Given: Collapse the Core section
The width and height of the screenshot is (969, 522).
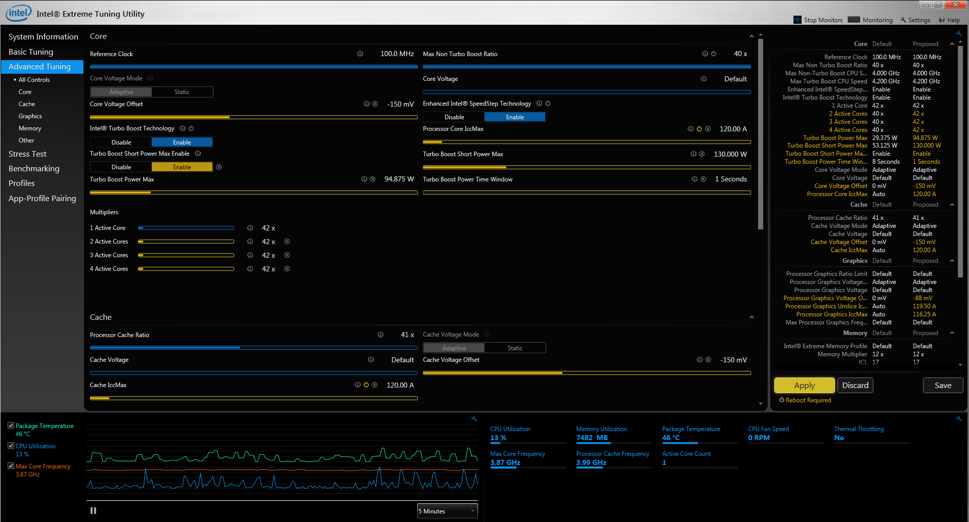Looking at the screenshot, I should coord(752,36).
